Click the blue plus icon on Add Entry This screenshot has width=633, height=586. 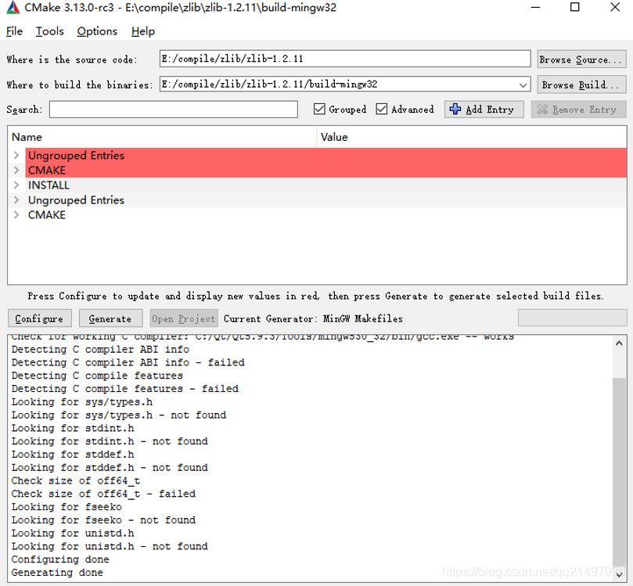pyautogui.click(x=455, y=109)
